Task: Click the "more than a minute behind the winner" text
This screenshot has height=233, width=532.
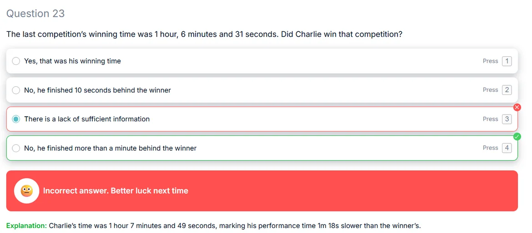Action: [x=110, y=148]
